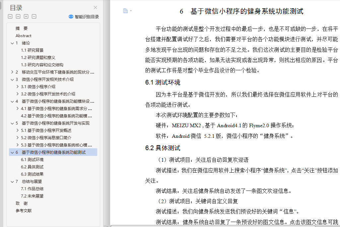This screenshot has height=227, width=340.
Task: Jump to 5.3 基于微信小程序的健身系统核心模
Action: (56, 145)
